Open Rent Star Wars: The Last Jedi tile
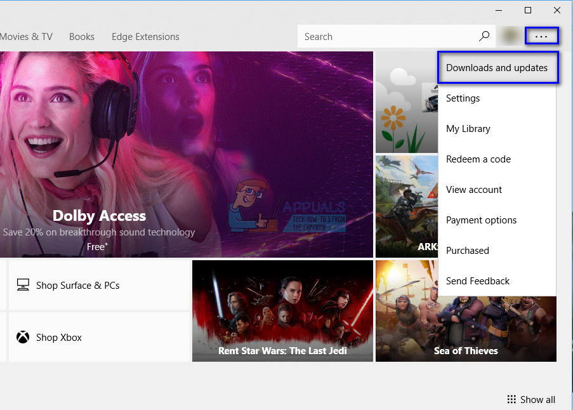Image resolution: width=573 pixels, height=410 pixels. 282,311
